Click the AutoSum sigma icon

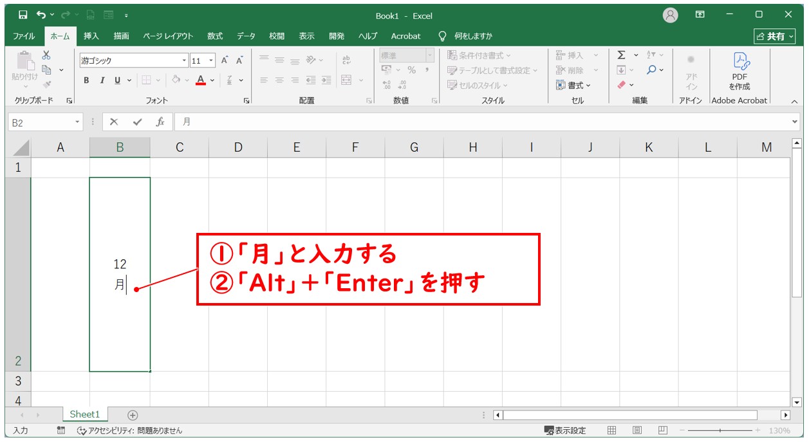tap(621, 55)
